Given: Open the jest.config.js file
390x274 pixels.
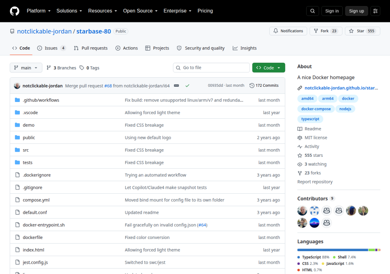Looking at the screenshot, I should click(35, 262).
